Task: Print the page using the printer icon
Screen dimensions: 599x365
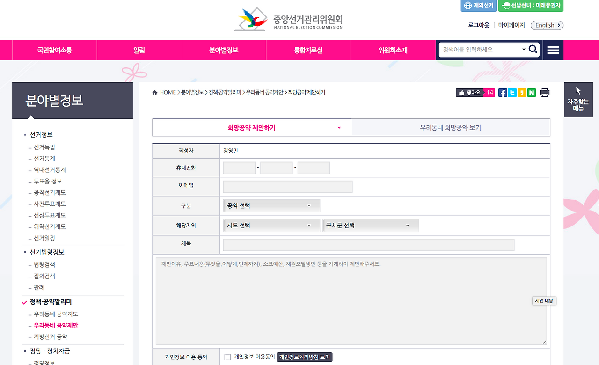Action: pos(544,92)
